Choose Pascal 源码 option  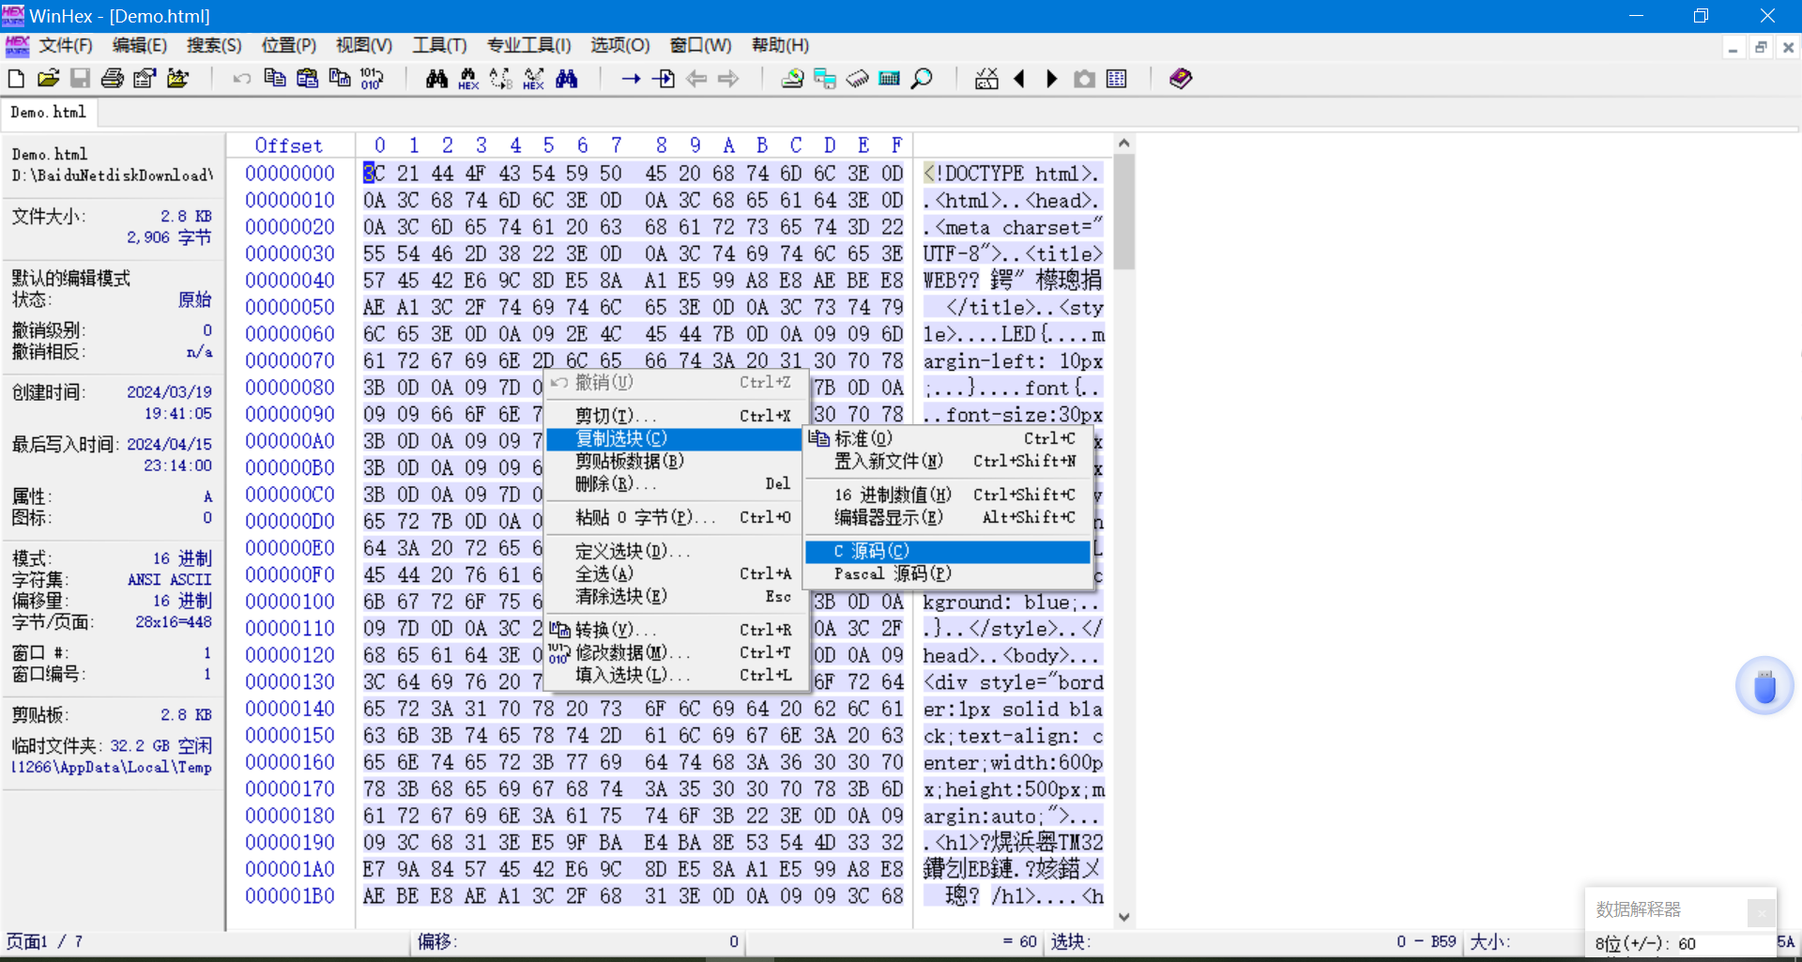pyautogui.click(x=885, y=573)
